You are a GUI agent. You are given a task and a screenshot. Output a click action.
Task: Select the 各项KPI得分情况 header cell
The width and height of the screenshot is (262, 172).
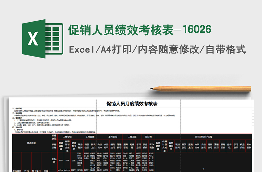tap(203, 137)
